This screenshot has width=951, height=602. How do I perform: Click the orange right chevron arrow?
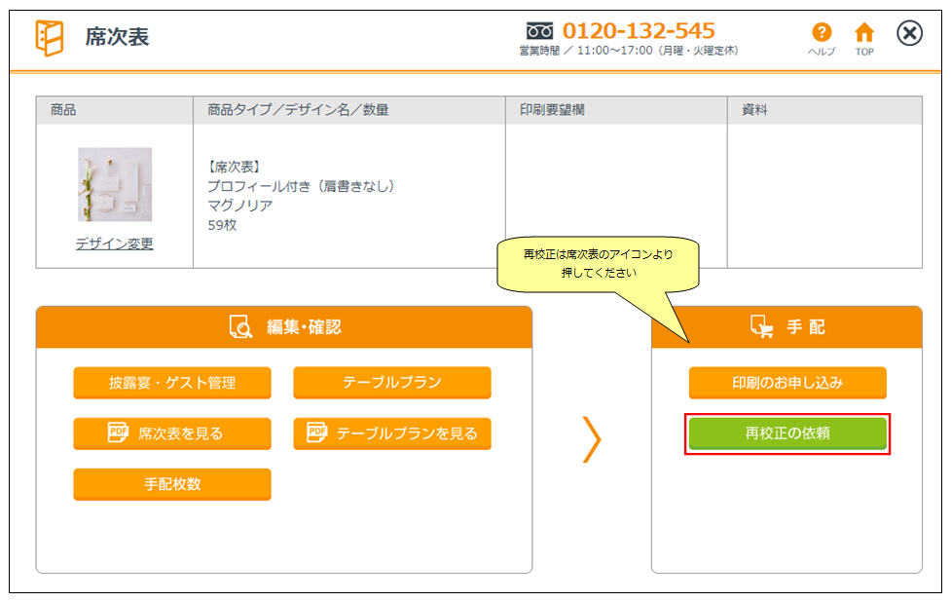tap(591, 439)
